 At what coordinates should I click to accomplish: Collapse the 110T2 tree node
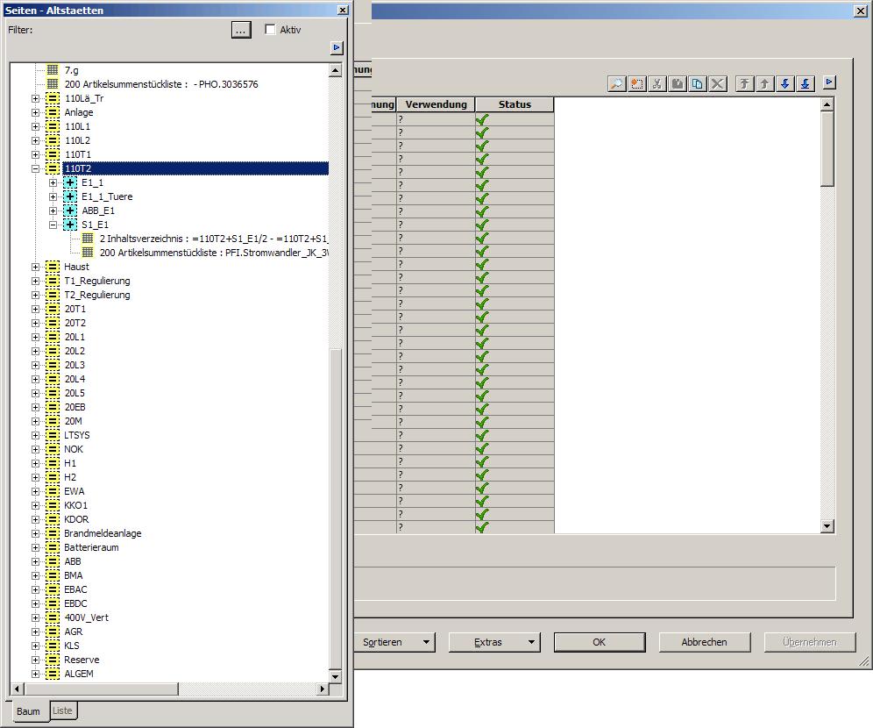pyautogui.click(x=36, y=168)
